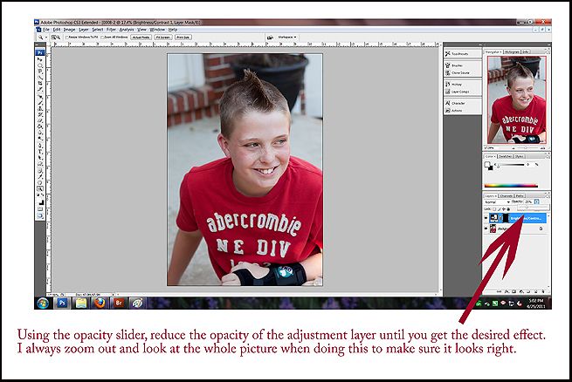Switch to the Paths tab
Viewport: 572px width, 382px height.
[x=520, y=196]
